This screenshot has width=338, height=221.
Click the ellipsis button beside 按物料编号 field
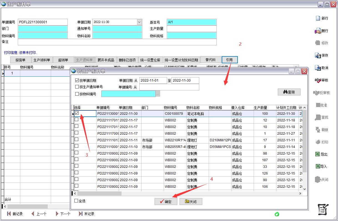(158, 94)
